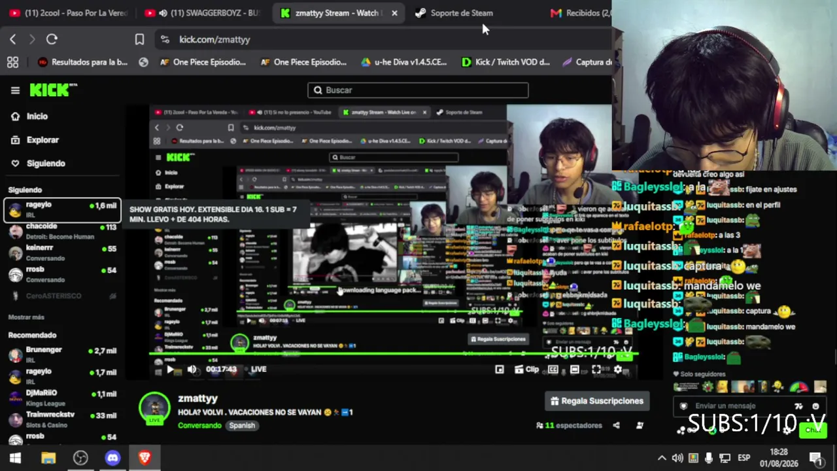The height and width of the screenshot is (471, 837).
Task: Open followed channel keinerrr
Action: tap(63, 253)
